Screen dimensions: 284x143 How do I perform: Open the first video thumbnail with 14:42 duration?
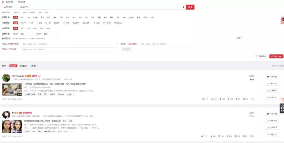12,90
